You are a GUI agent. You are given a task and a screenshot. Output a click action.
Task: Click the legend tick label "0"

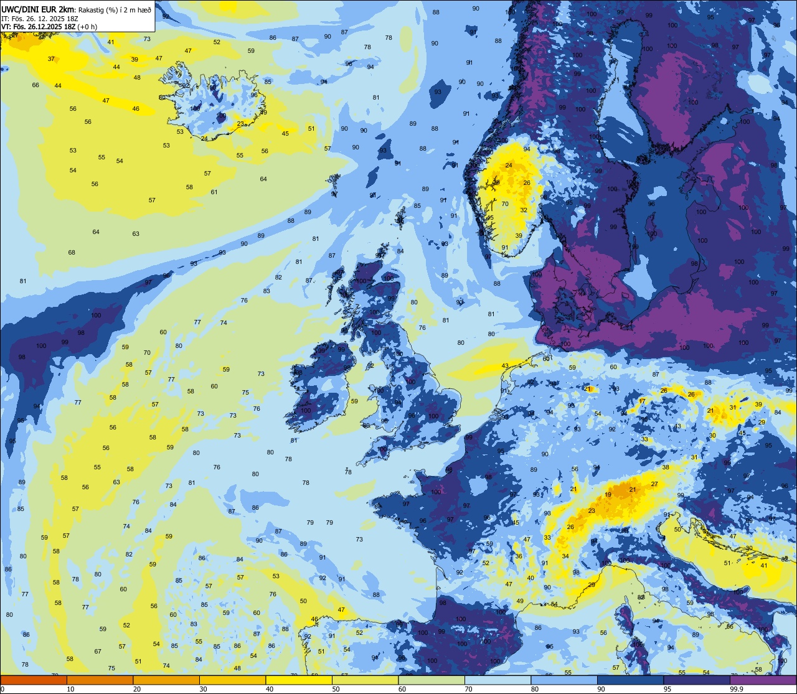[x=2, y=689]
